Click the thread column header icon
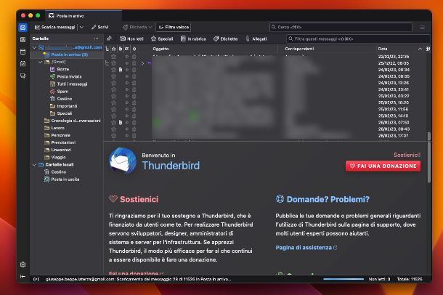443x295 pixels. (107, 49)
